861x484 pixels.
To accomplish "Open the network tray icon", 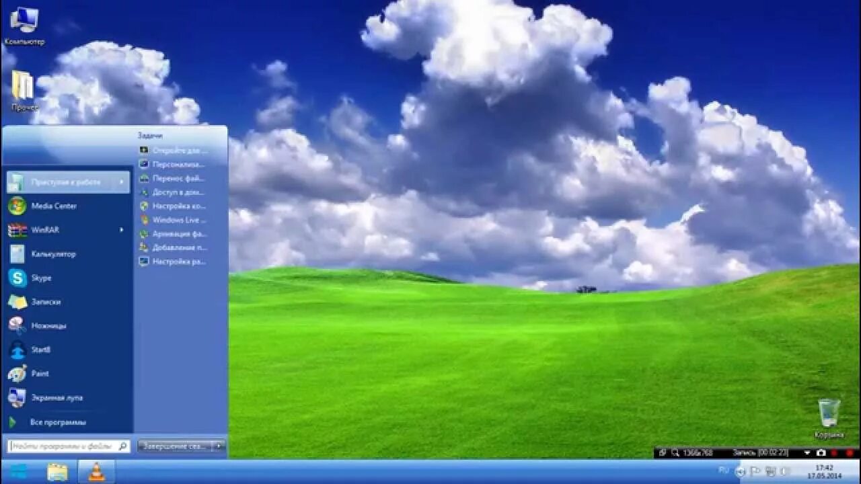I will click(x=770, y=472).
